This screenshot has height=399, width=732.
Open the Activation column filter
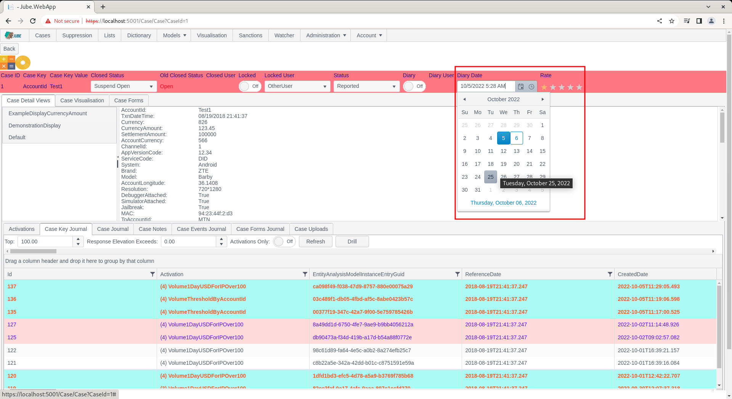(305, 274)
